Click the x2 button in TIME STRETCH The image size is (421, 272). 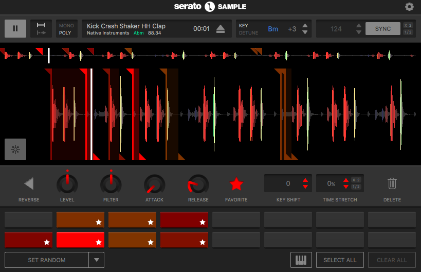point(356,180)
